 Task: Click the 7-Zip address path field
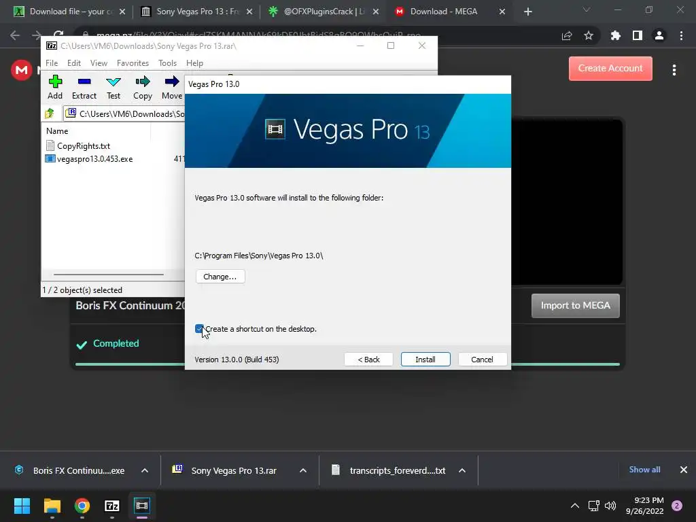[124, 114]
